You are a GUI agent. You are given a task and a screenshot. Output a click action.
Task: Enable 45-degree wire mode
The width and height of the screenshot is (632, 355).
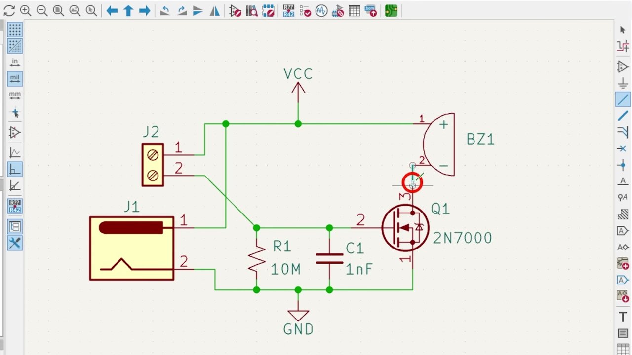point(15,185)
